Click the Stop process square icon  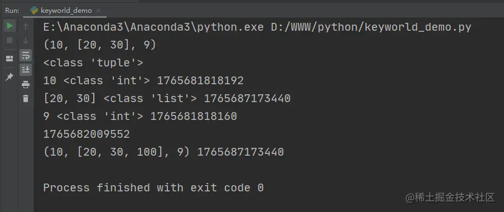[x=9, y=41]
